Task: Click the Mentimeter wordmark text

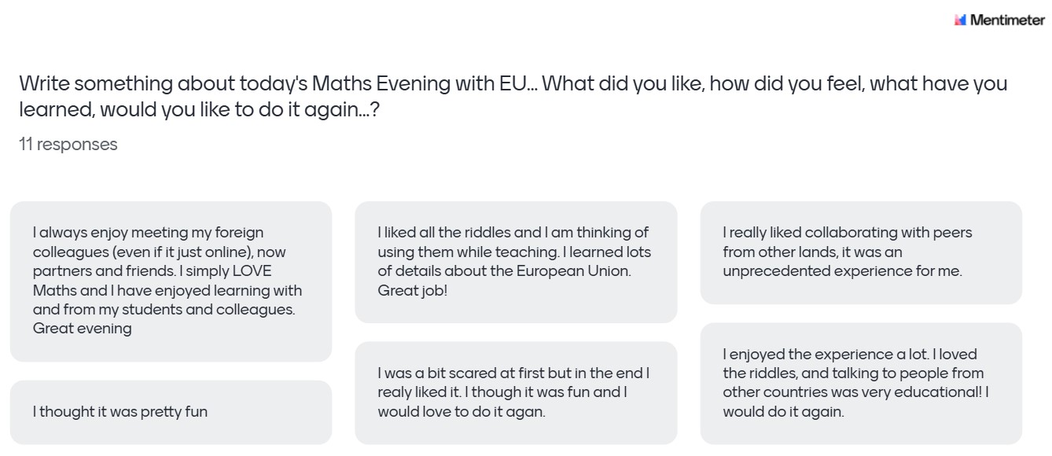Action: (1007, 20)
